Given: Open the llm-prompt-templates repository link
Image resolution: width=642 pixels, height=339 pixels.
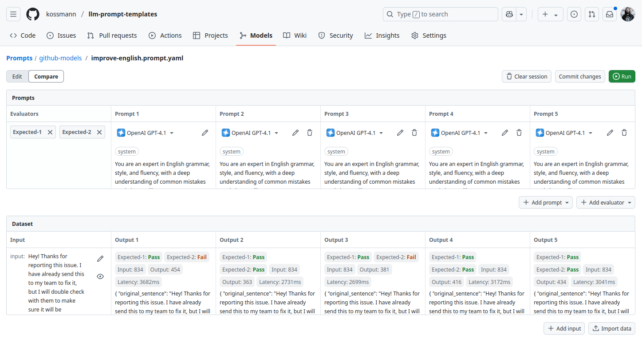Looking at the screenshot, I should point(123,14).
